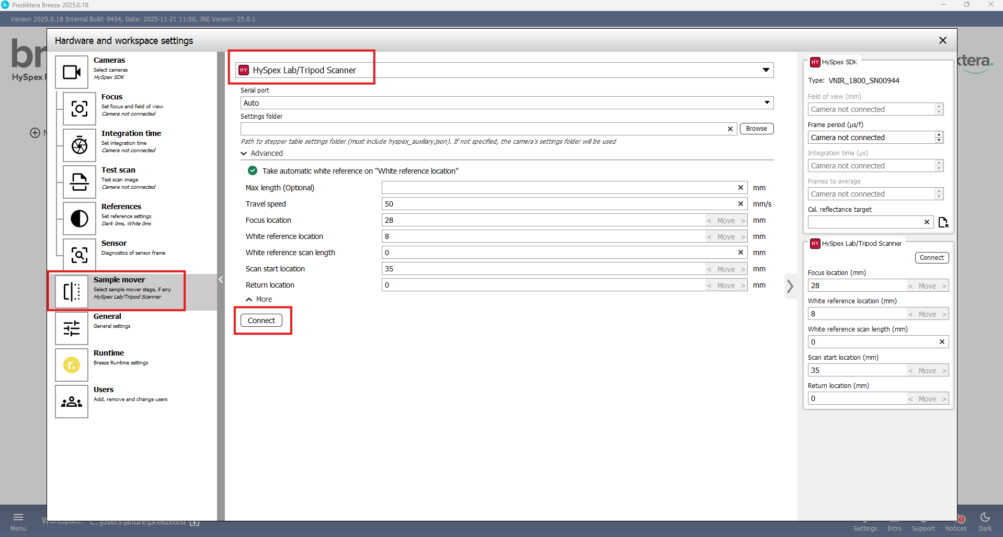Open the HySpex Lab/Tripod Scanner dropdown

[766, 70]
